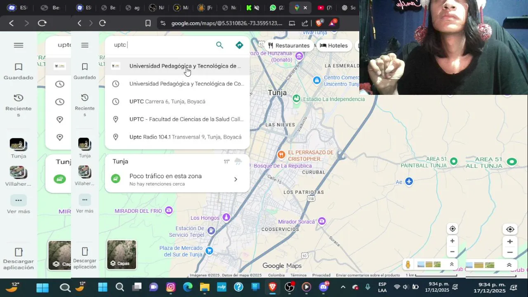Close the active Google Maps tab
This screenshot has width=528, height=297.
(305, 7)
